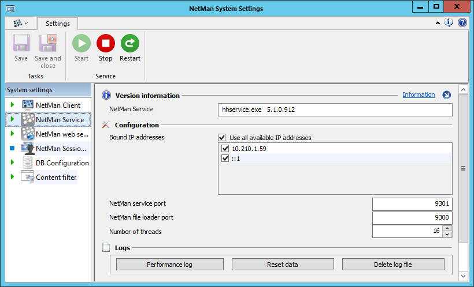Click the green Restart service icon
The image size is (474, 287).
tap(129, 44)
